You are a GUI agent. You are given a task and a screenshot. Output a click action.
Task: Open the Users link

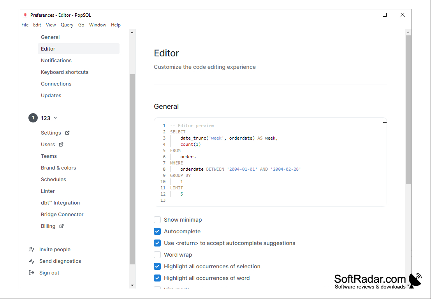[x=48, y=144]
